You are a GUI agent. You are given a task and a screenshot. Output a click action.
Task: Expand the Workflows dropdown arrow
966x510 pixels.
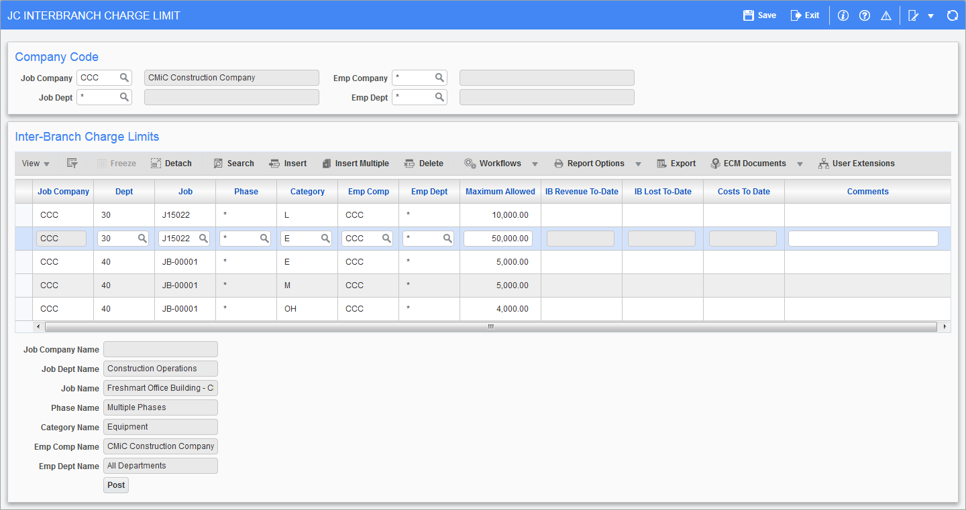[x=535, y=164]
